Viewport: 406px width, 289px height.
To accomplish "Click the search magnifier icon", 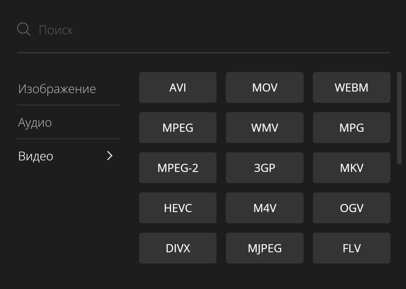I will (24, 29).
